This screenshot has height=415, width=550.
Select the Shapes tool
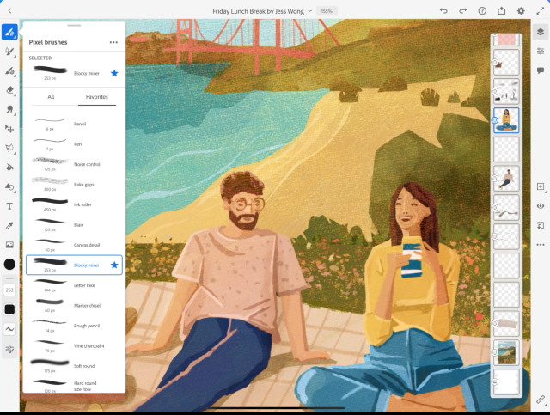click(x=9, y=186)
